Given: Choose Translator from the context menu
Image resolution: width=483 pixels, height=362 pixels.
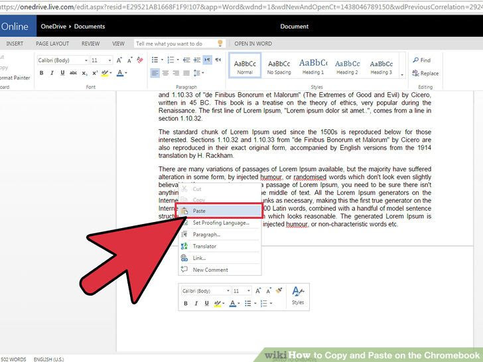Looking at the screenshot, I should 220,246.
